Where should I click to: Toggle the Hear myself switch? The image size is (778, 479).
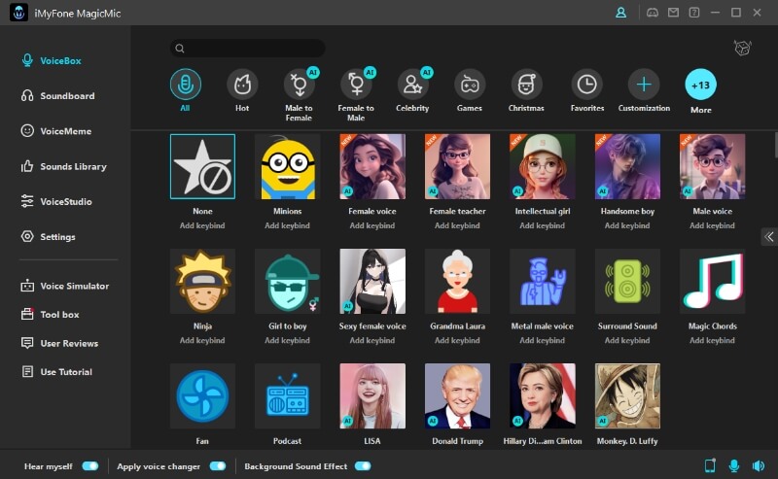point(90,466)
